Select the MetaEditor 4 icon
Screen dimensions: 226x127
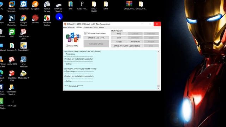tap(24, 74)
